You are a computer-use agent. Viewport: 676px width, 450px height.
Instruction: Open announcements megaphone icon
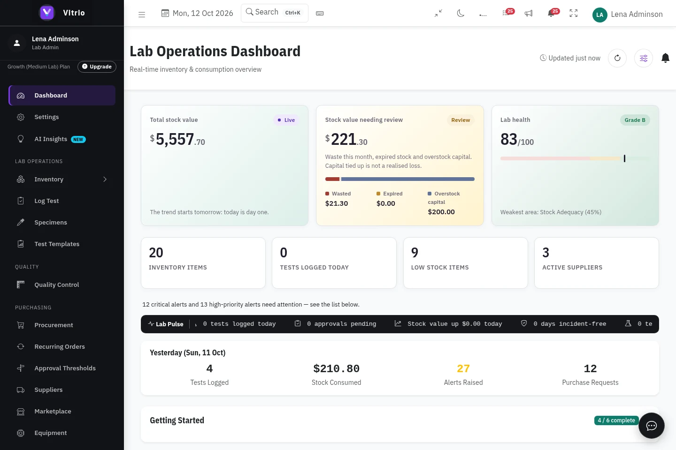[529, 14]
